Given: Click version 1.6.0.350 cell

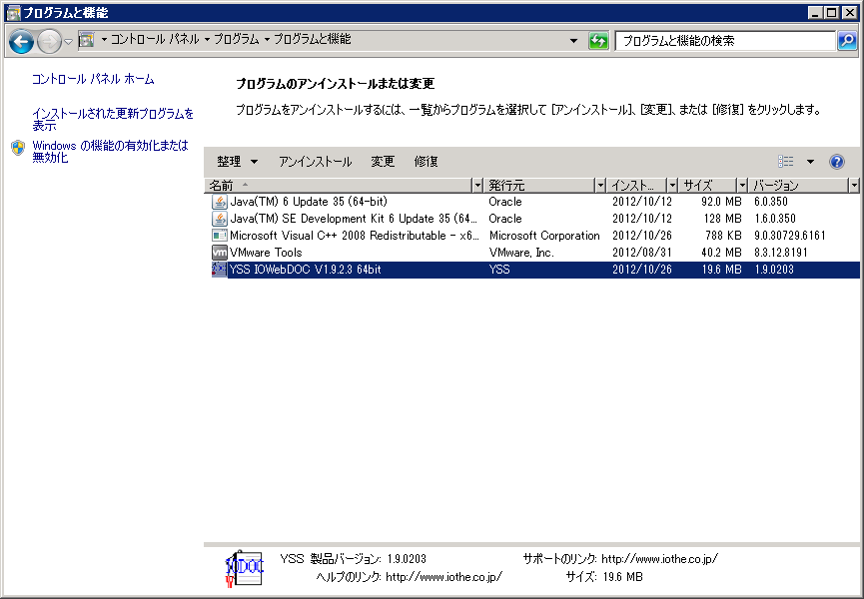Looking at the screenshot, I should tap(775, 219).
